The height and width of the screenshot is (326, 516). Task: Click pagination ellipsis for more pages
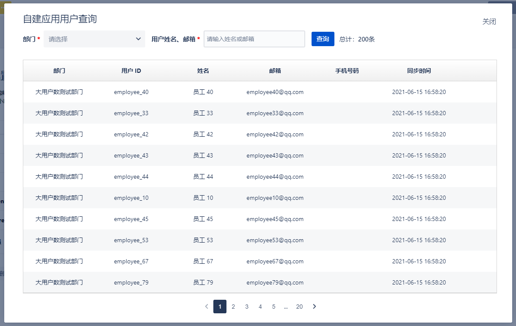click(x=286, y=307)
